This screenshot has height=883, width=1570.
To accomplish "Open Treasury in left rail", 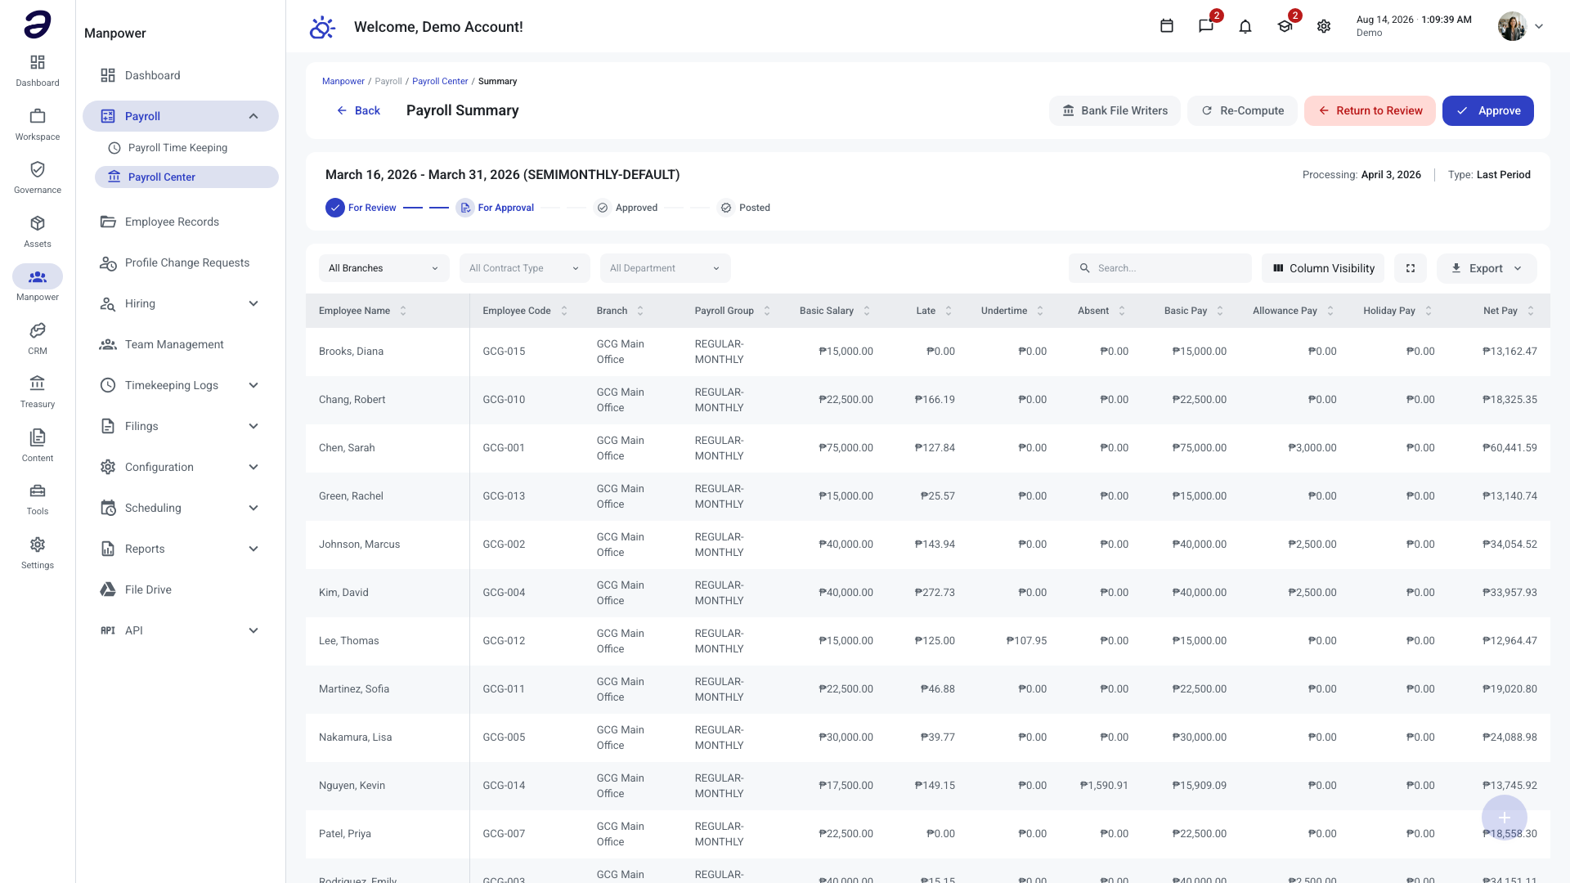I will (38, 392).
